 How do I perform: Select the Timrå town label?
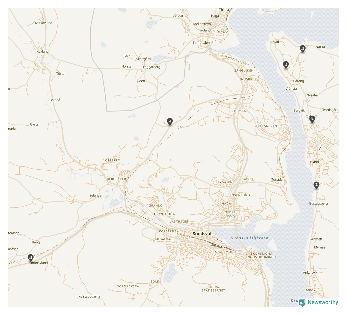tap(224, 10)
